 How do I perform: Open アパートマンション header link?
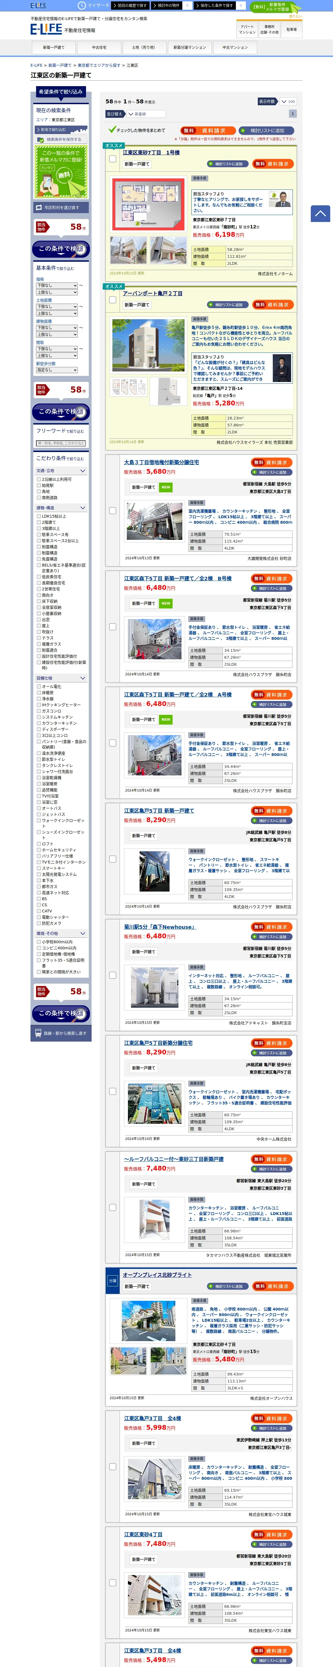[x=247, y=30]
